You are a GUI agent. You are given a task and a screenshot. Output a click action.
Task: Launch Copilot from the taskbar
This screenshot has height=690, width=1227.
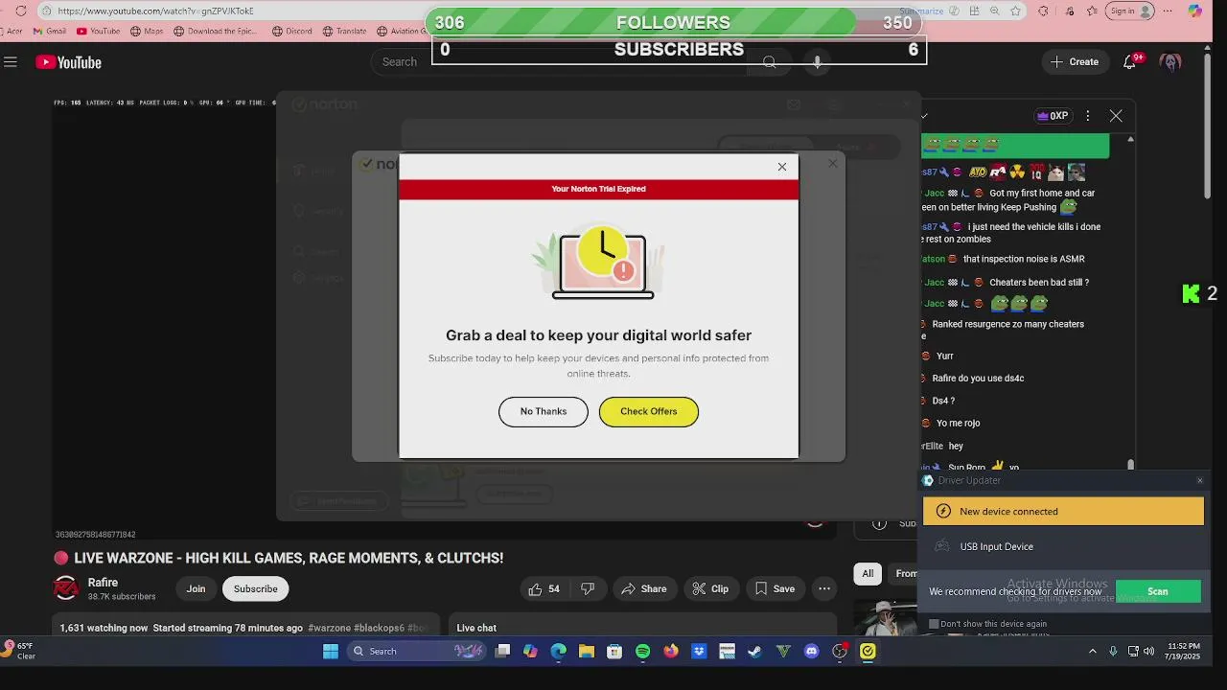[530, 652]
